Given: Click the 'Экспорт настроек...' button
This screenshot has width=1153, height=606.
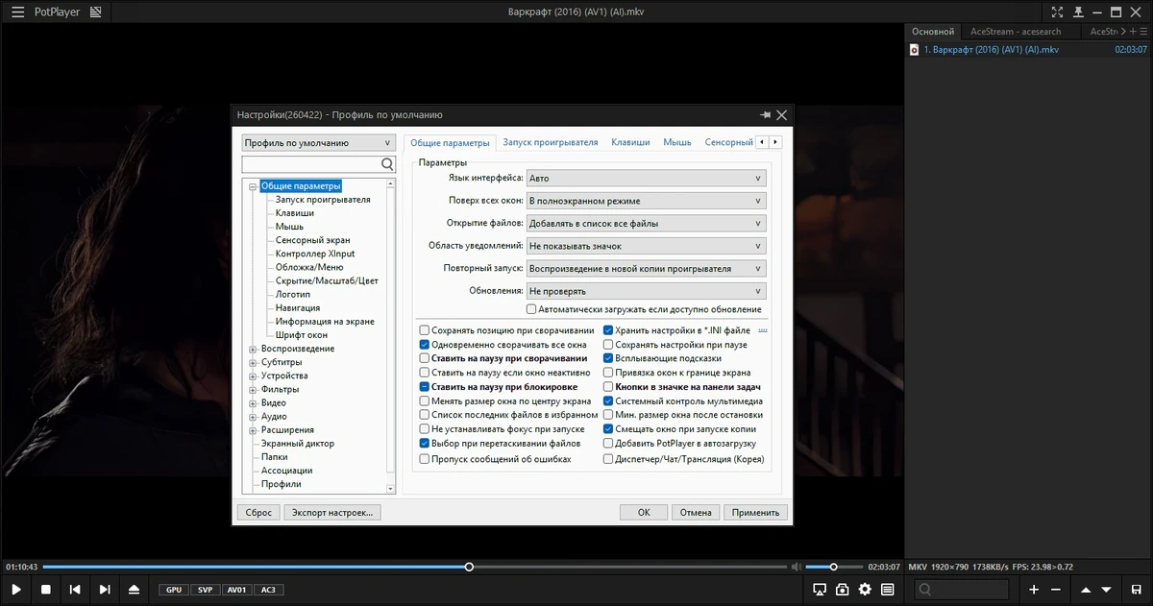Looking at the screenshot, I should pyautogui.click(x=332, y=513).
